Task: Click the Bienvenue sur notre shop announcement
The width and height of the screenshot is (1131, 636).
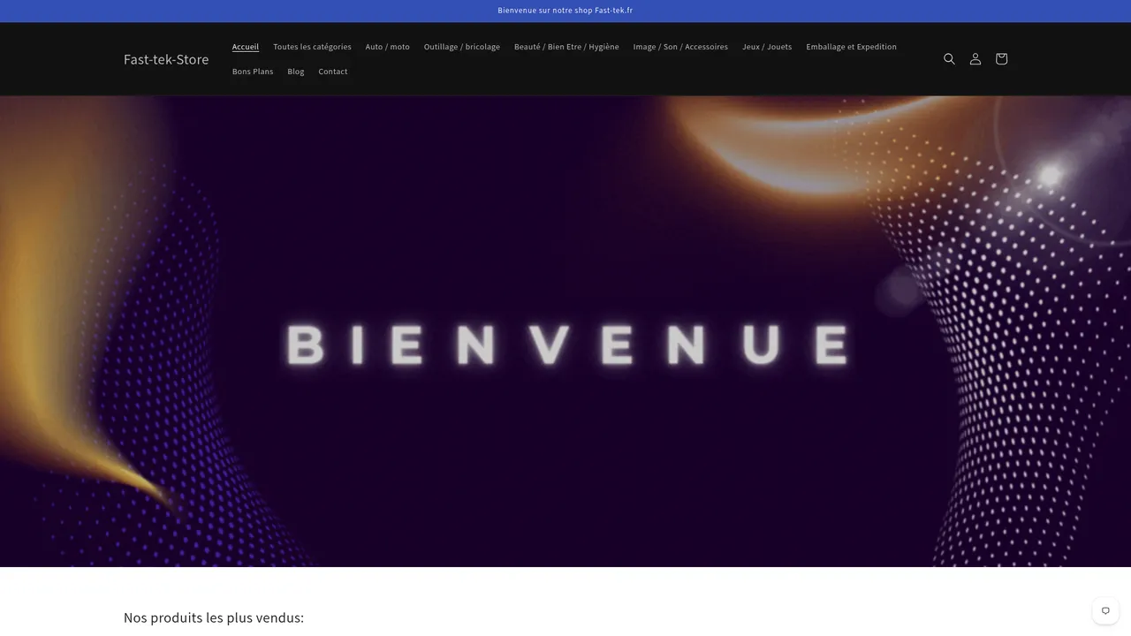Action: [x=565, y=11]
